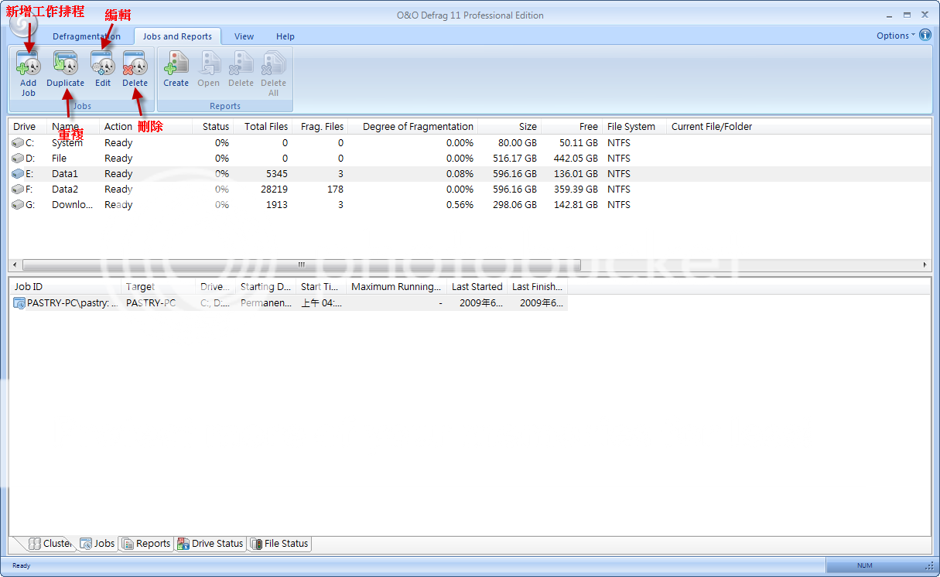Screen dimensions: 940x577
Task: Click the drive F: icon
Action: (19, 189)
